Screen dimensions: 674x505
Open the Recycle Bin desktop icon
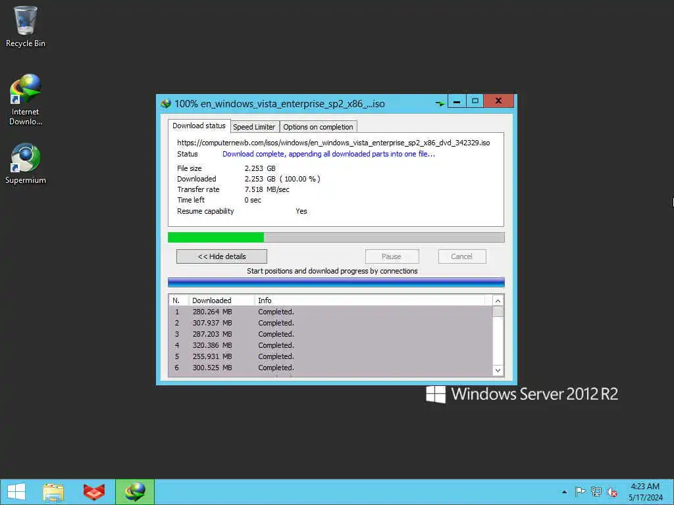tap(26, 26)
